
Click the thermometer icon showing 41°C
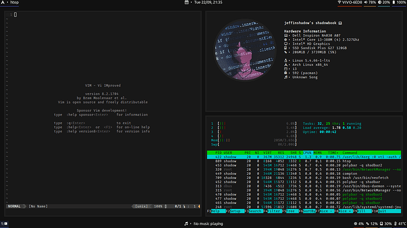395,224
